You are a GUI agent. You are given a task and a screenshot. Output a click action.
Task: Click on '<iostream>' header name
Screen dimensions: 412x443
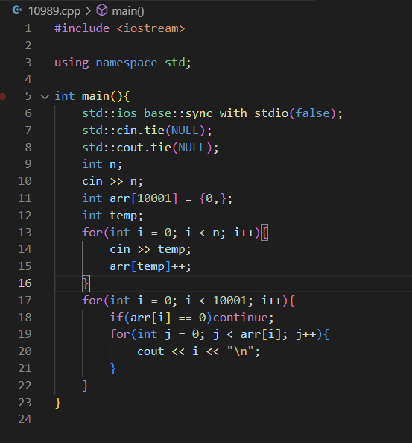pos(150,28)
